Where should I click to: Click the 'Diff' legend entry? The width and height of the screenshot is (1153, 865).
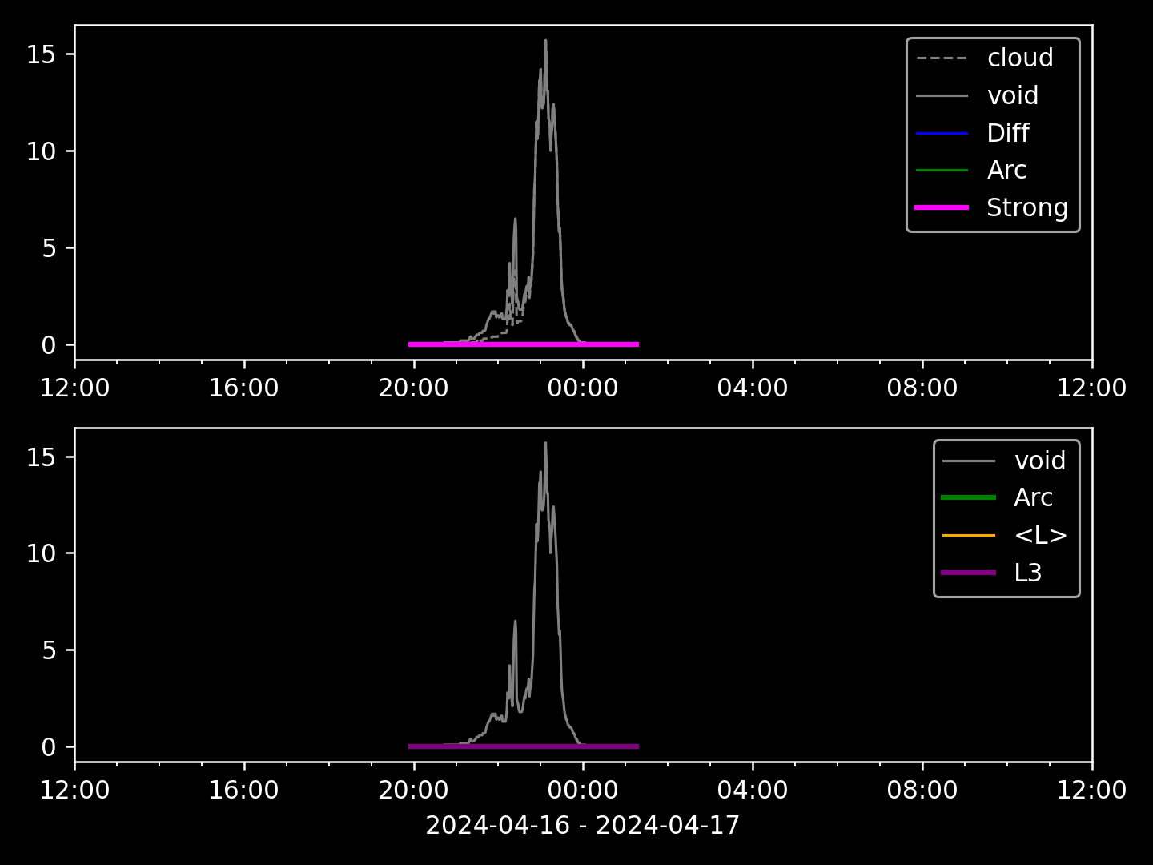pos(1008,133)
